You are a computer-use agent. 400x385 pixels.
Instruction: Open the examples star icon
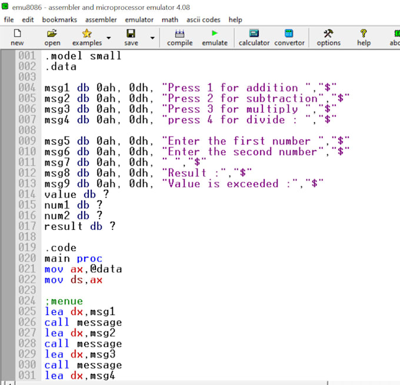coord(86,33)
